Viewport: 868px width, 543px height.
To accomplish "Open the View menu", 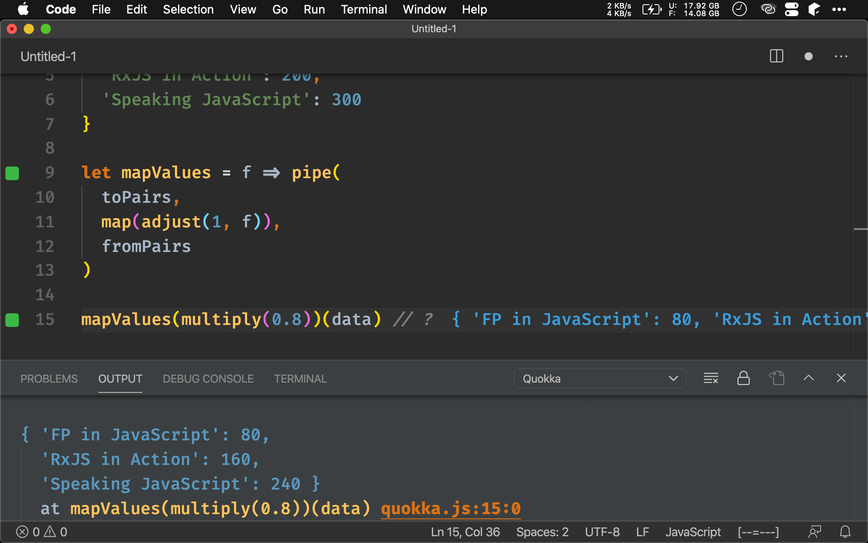I will tap(243, 9).
